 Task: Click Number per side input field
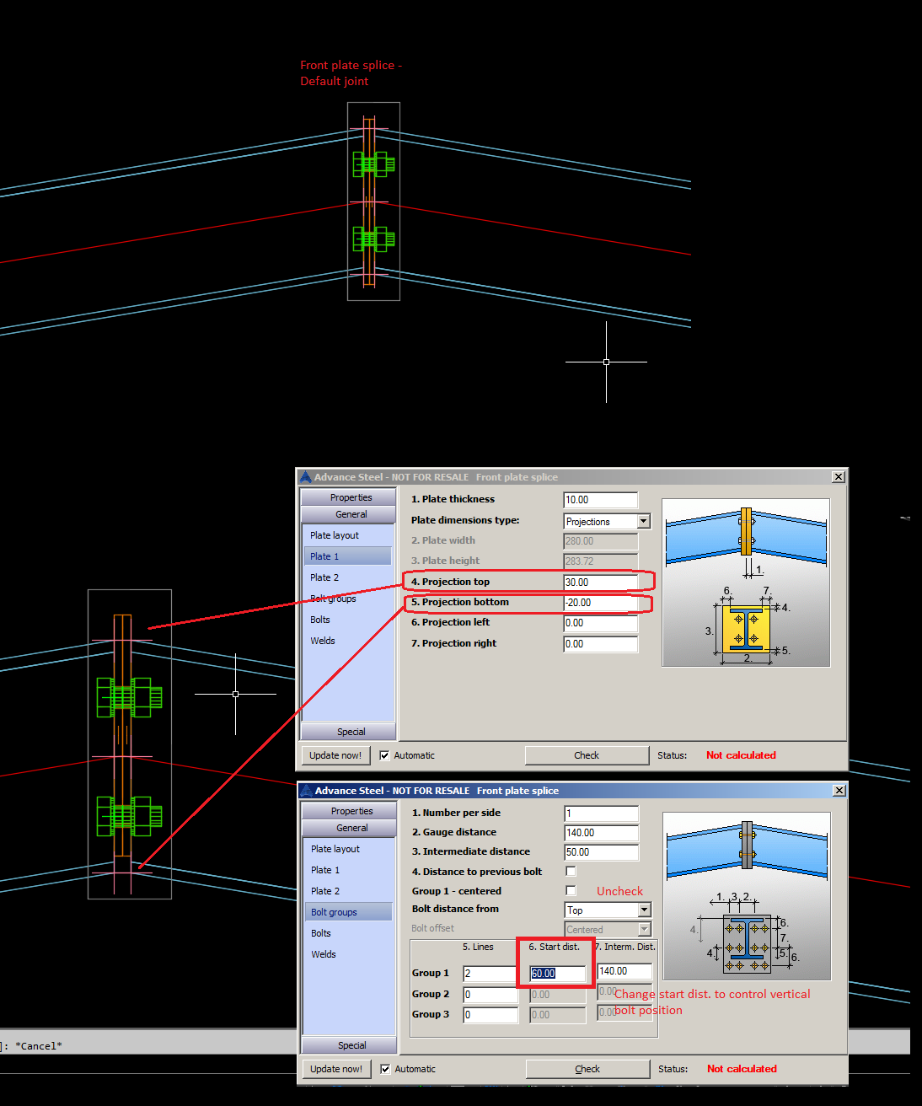coord(602,813)
